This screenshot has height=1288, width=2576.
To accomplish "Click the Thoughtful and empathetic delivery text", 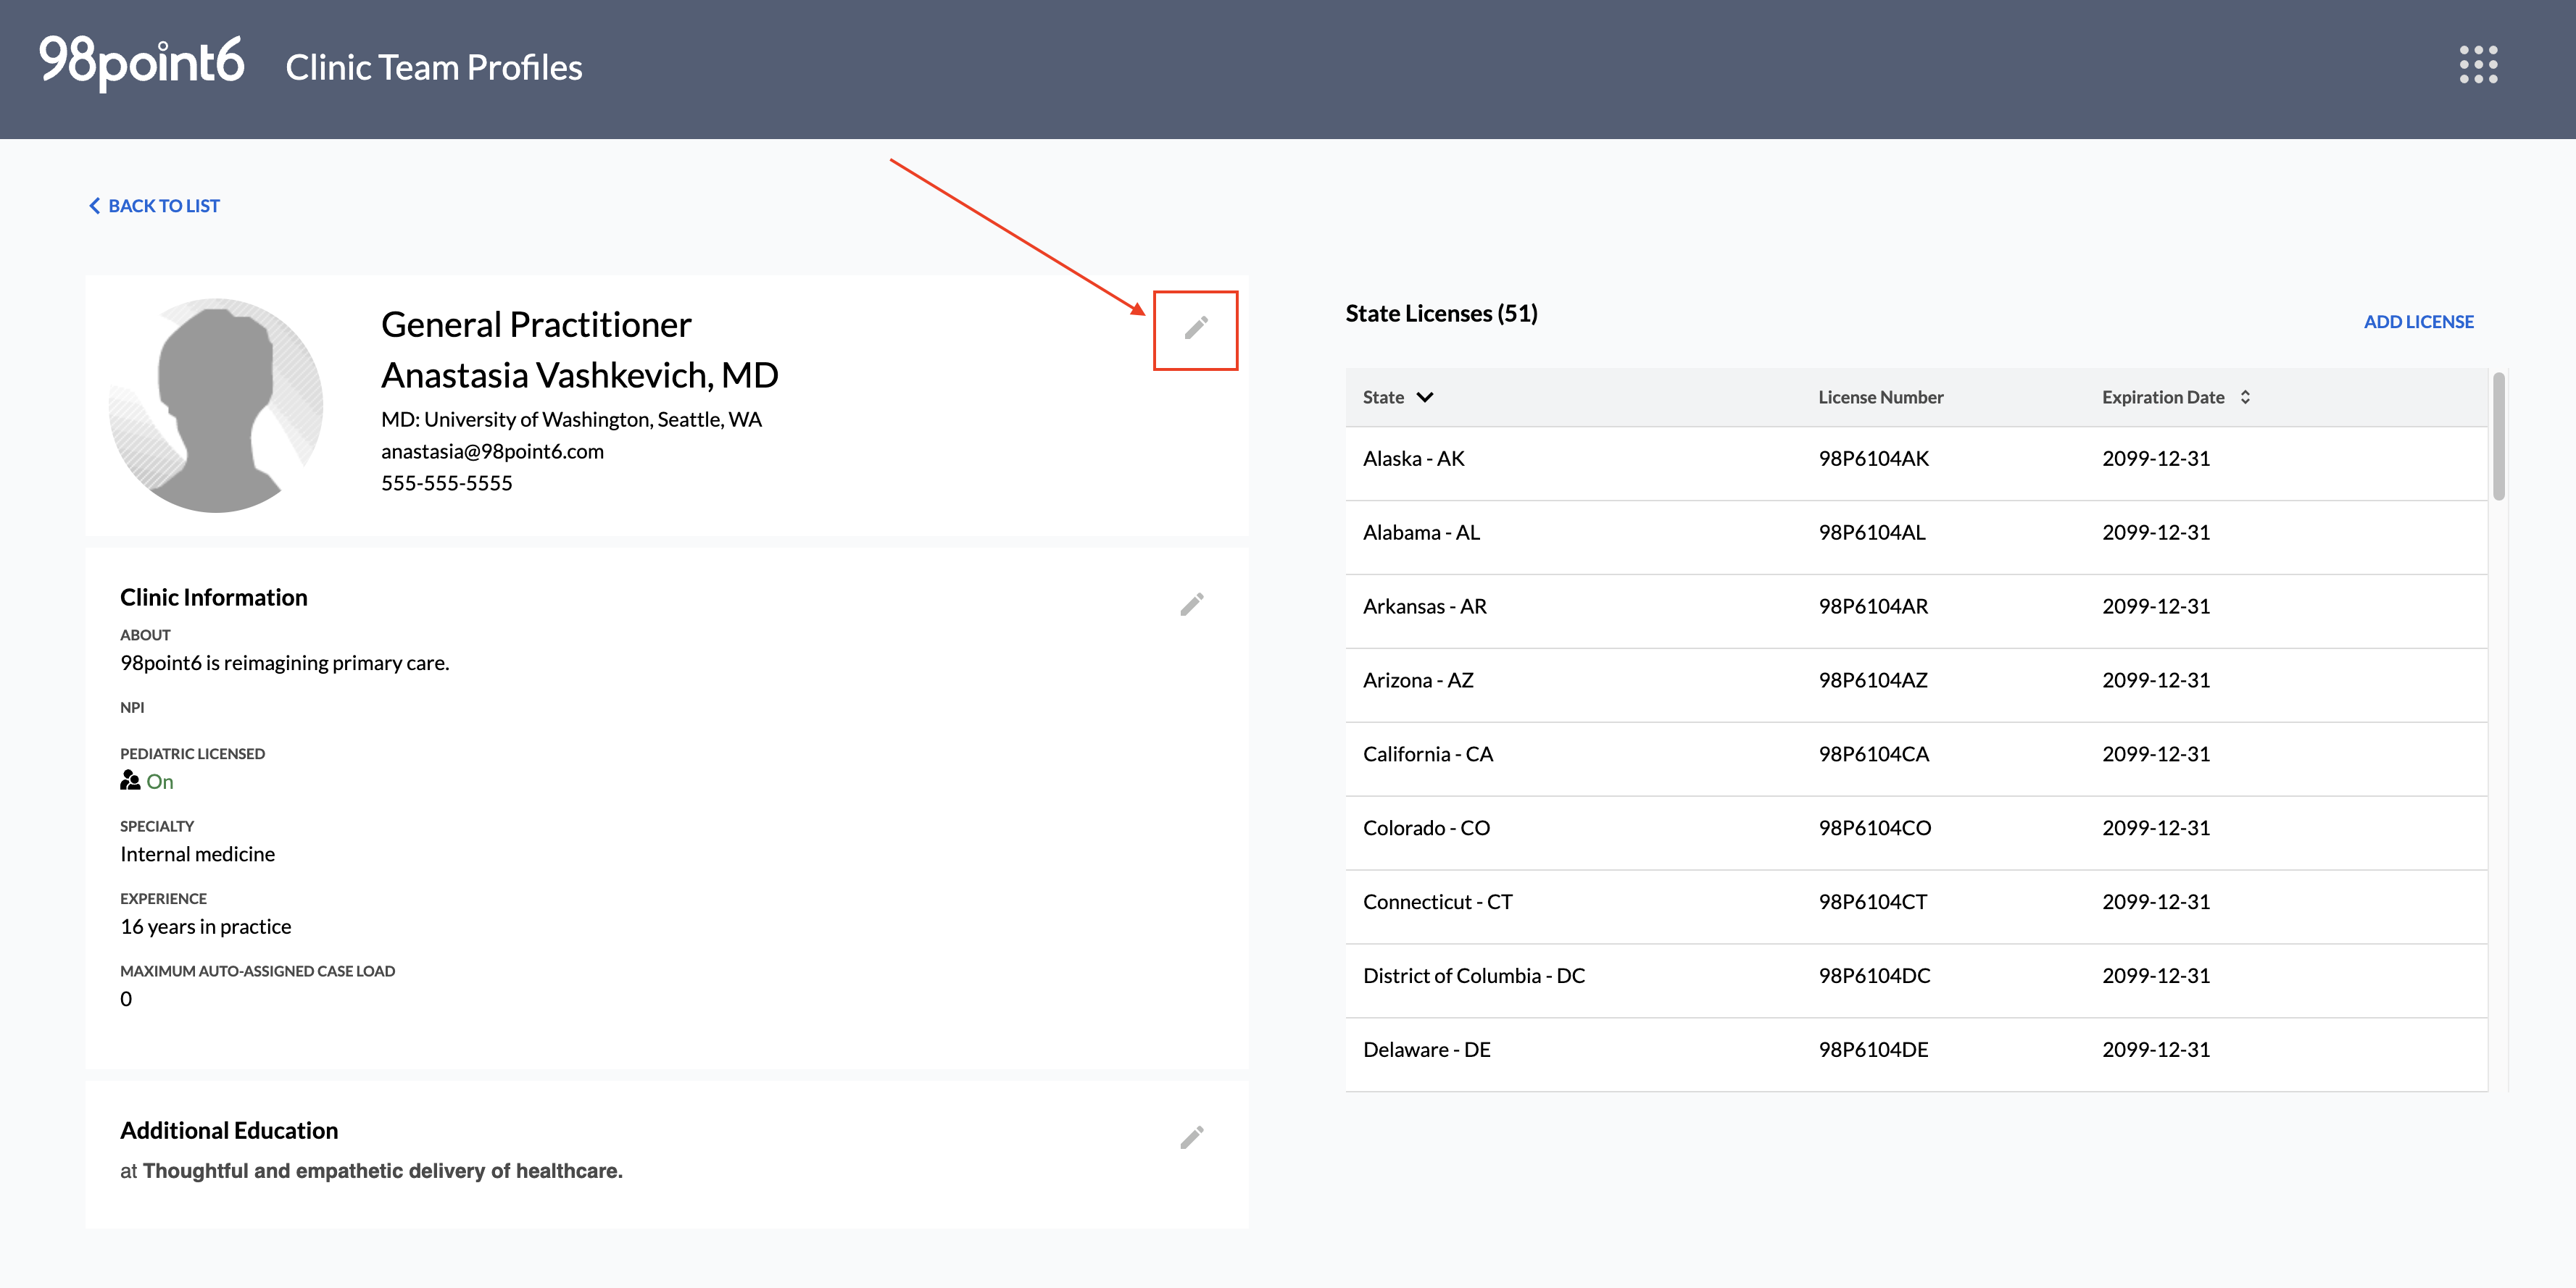I will (x=382, y=1171).
